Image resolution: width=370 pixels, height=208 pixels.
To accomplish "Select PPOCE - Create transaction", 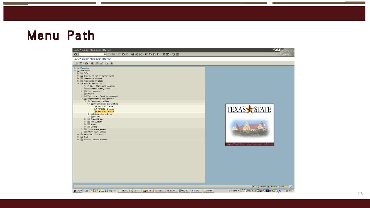I will click(x=106, y=106).
